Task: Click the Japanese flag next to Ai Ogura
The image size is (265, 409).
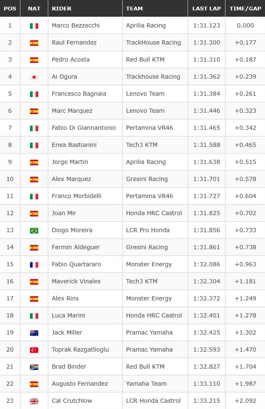Action: (34, 77)
